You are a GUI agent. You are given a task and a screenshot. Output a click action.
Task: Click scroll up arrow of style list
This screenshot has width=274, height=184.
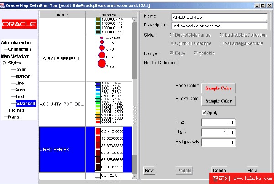pyautogui.click(x=135, y=20)
